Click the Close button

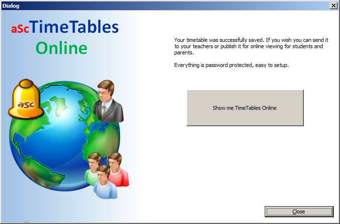point(299,211)
